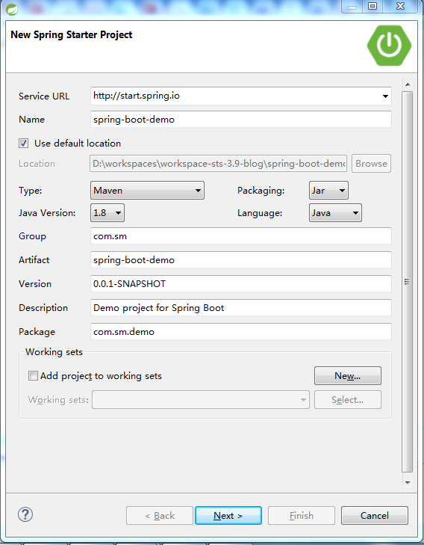Click the scrollbar up arrow
The width and height of the screenshot is (424, 545).
tap(408, 84)
